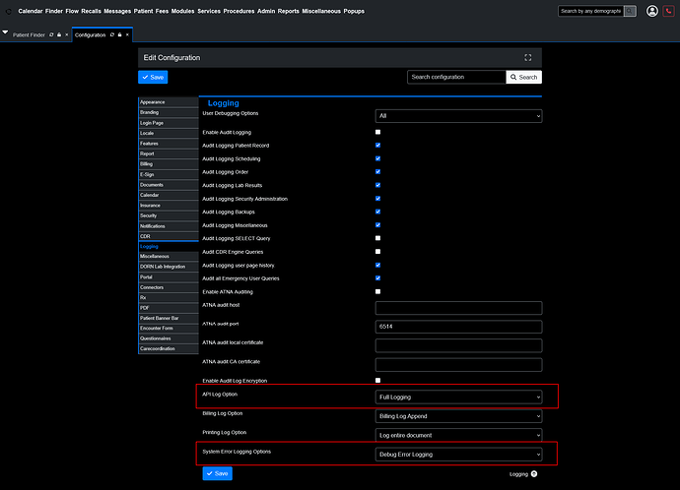Refresh the Patient Finder tab
This screenshot has width=680, height=490.
coord(51,34)
